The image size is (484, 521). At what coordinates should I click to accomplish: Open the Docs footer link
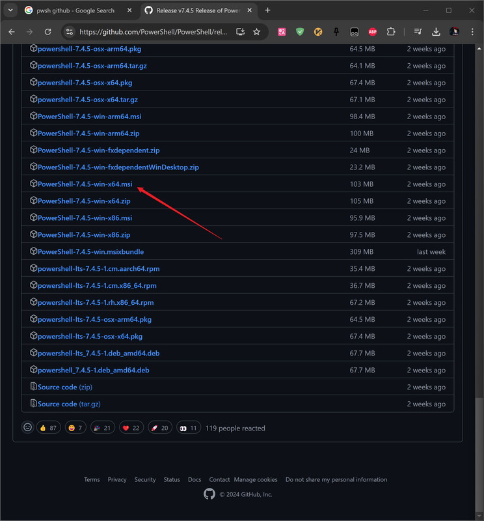(x=195, y=480)
